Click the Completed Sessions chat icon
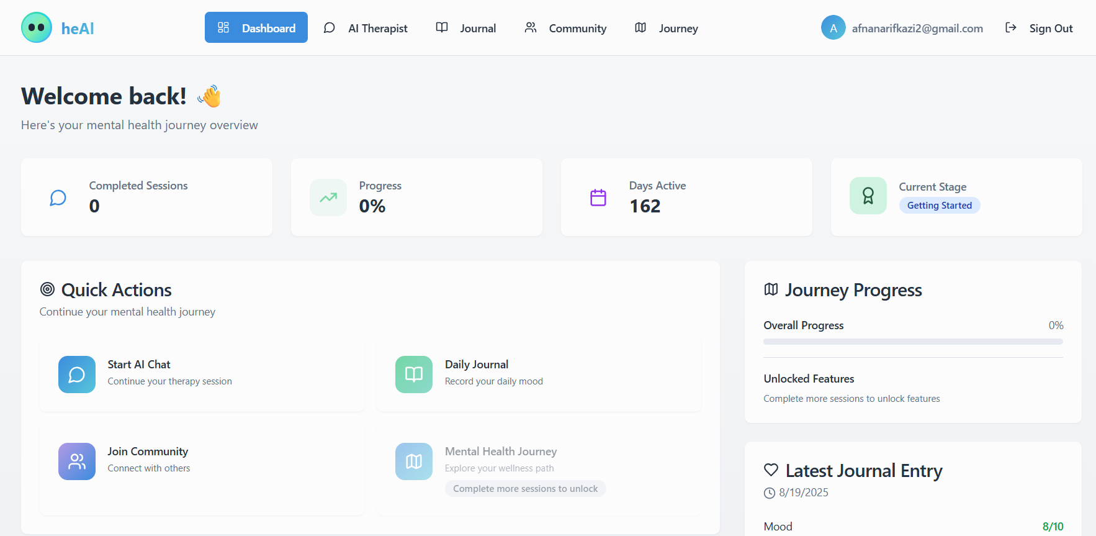The height and width of the screenshot is (536, 1096). pos(58,198)
